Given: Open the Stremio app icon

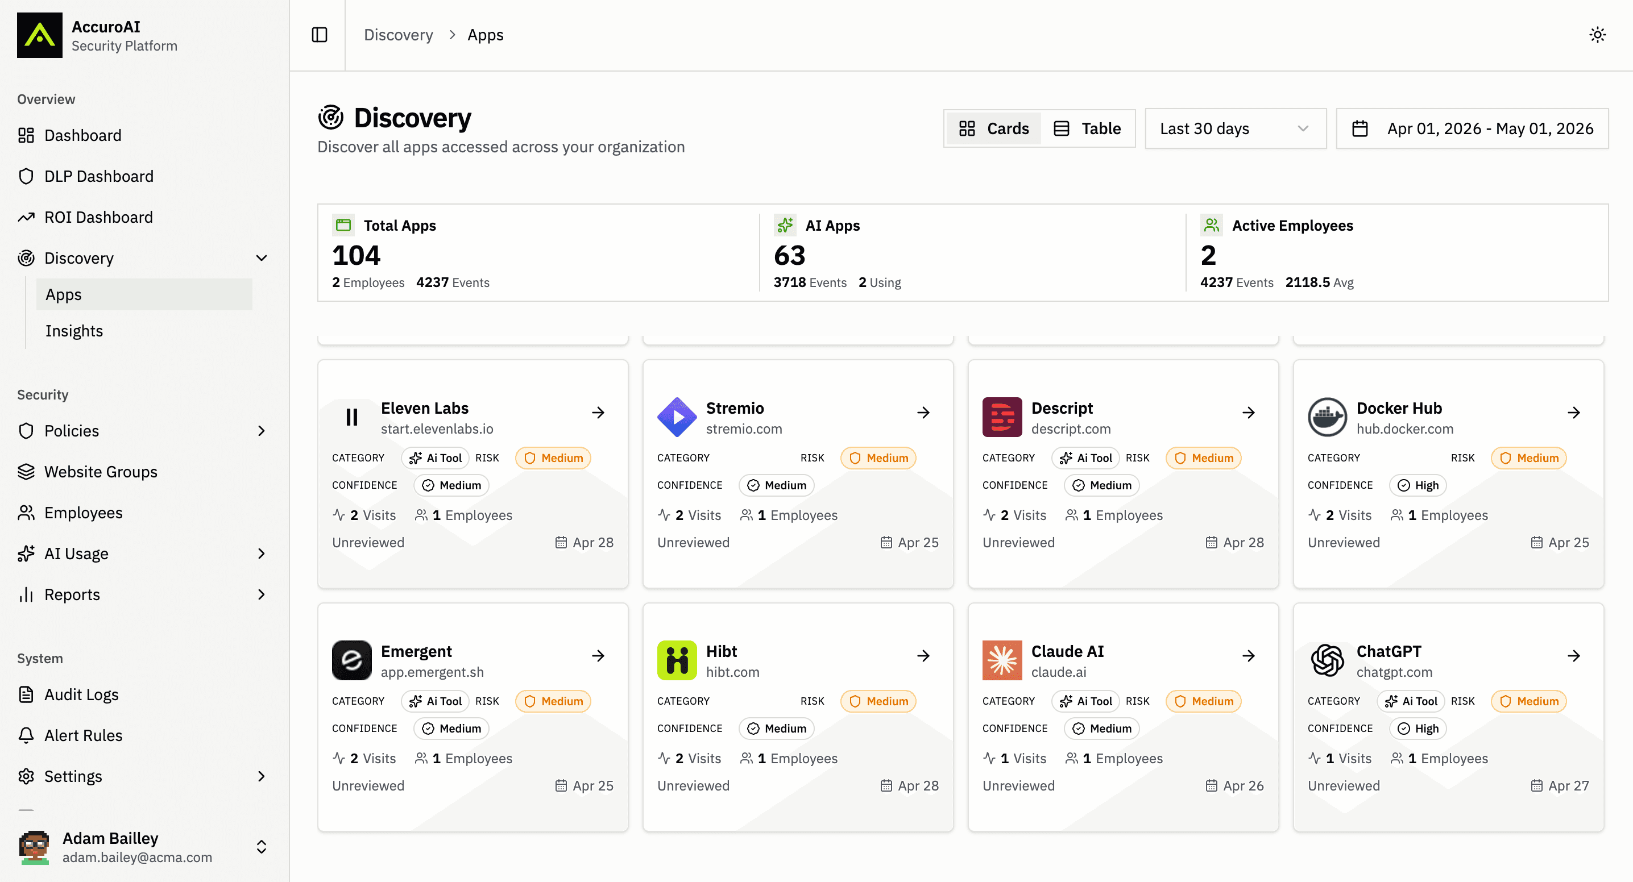Looking at the screenshot, I should tap(677, 417).
